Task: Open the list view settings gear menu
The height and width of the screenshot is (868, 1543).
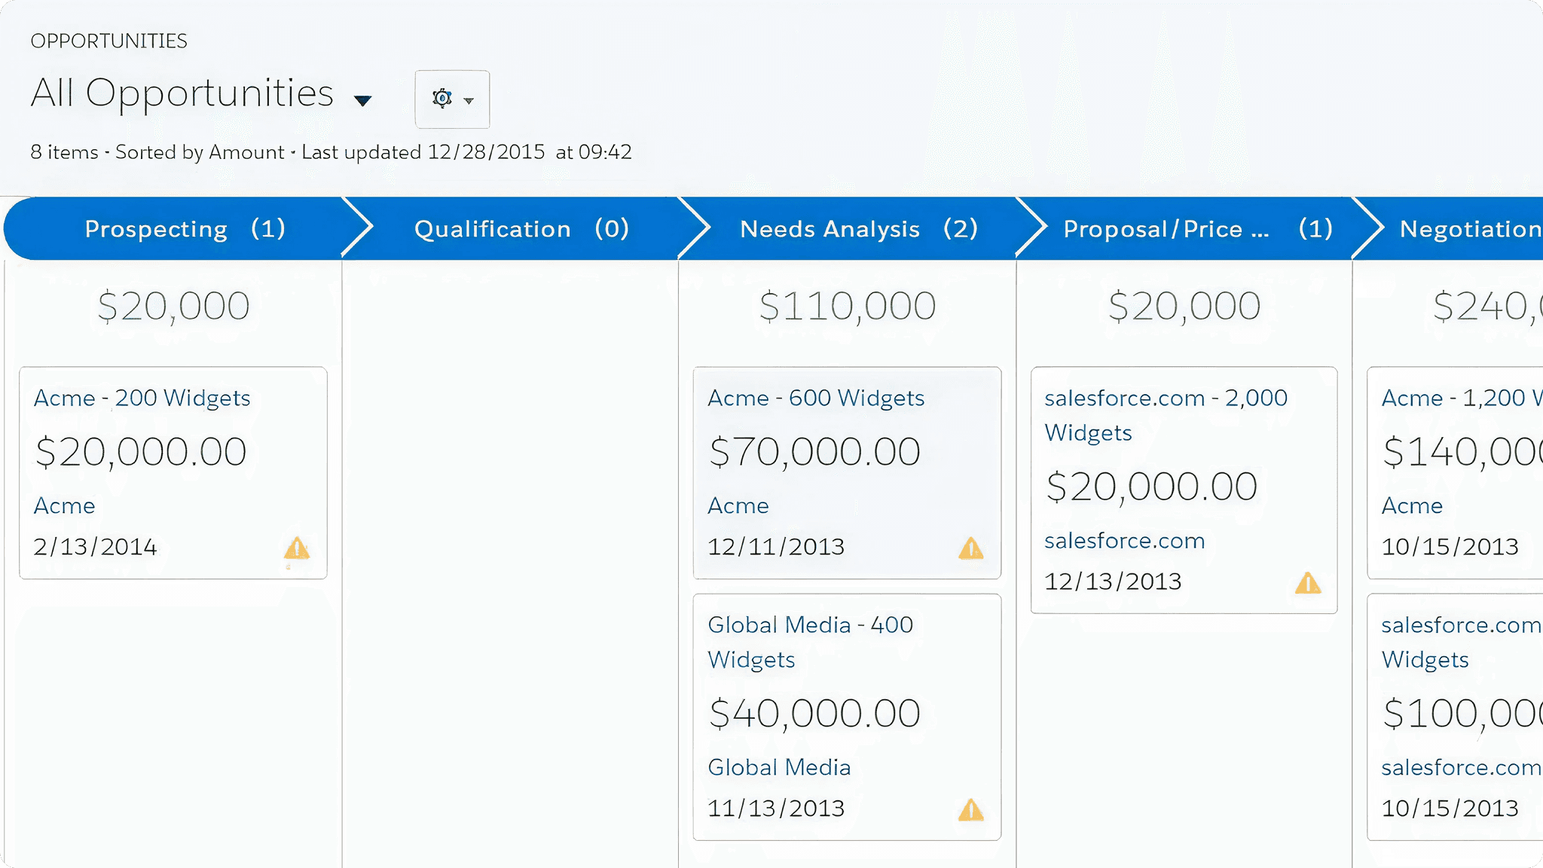Action: [452, 99]
